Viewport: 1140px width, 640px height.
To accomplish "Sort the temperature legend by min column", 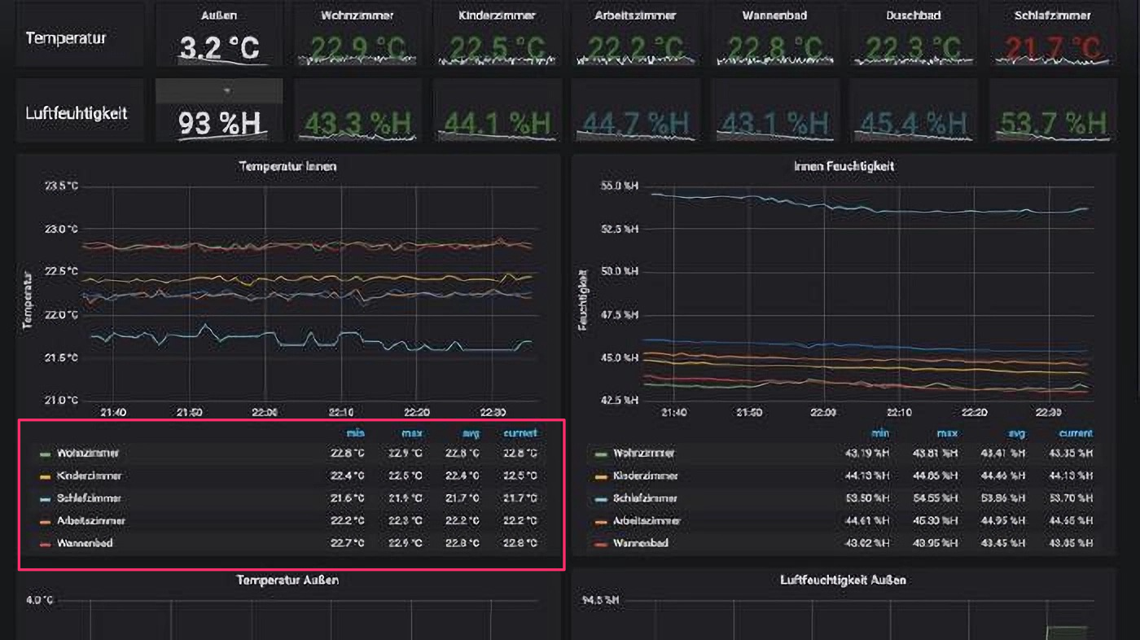I will [355, 433].
